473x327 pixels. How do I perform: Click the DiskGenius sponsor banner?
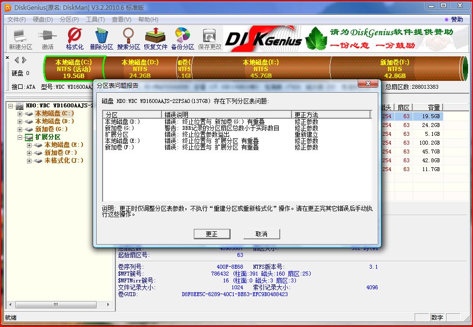coord(346,39)
